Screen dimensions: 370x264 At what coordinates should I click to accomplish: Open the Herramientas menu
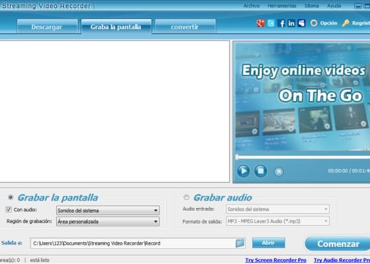pyautogui.click(x=281, y=6)
